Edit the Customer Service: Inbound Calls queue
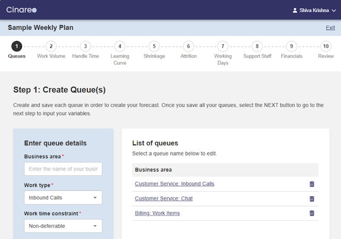 tap(174, 184)
